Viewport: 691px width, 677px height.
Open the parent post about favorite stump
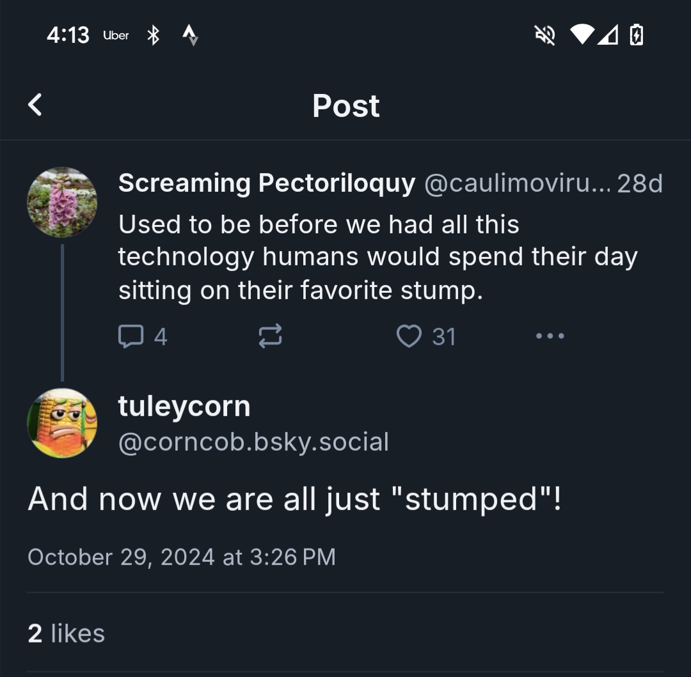click(x=377, y=258)
